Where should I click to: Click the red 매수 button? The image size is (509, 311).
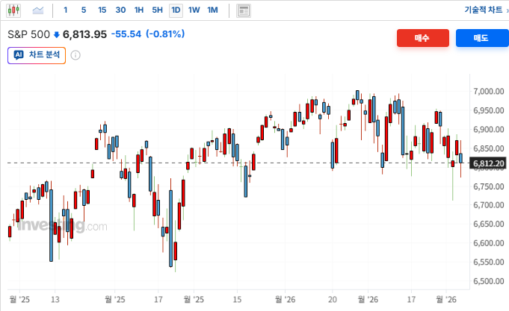tap(422, 38)
